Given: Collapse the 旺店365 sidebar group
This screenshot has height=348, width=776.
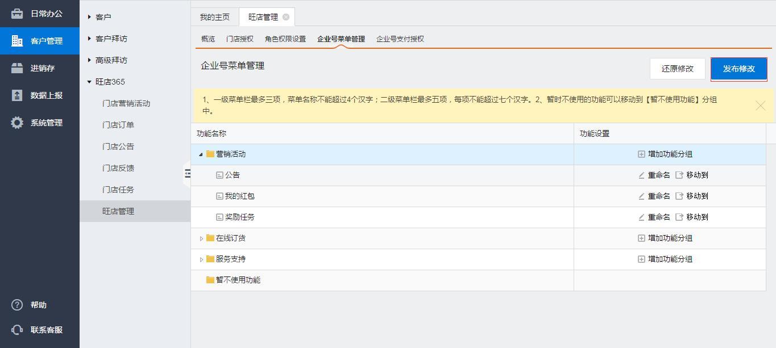Looking at the screenshot, I should [x=90, y=82].
